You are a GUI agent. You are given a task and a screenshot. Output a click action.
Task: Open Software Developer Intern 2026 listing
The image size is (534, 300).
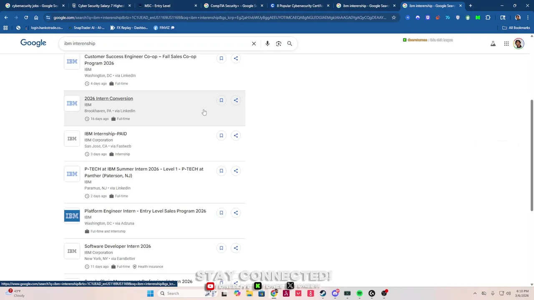pyautogui.click(x=118, y=246)
